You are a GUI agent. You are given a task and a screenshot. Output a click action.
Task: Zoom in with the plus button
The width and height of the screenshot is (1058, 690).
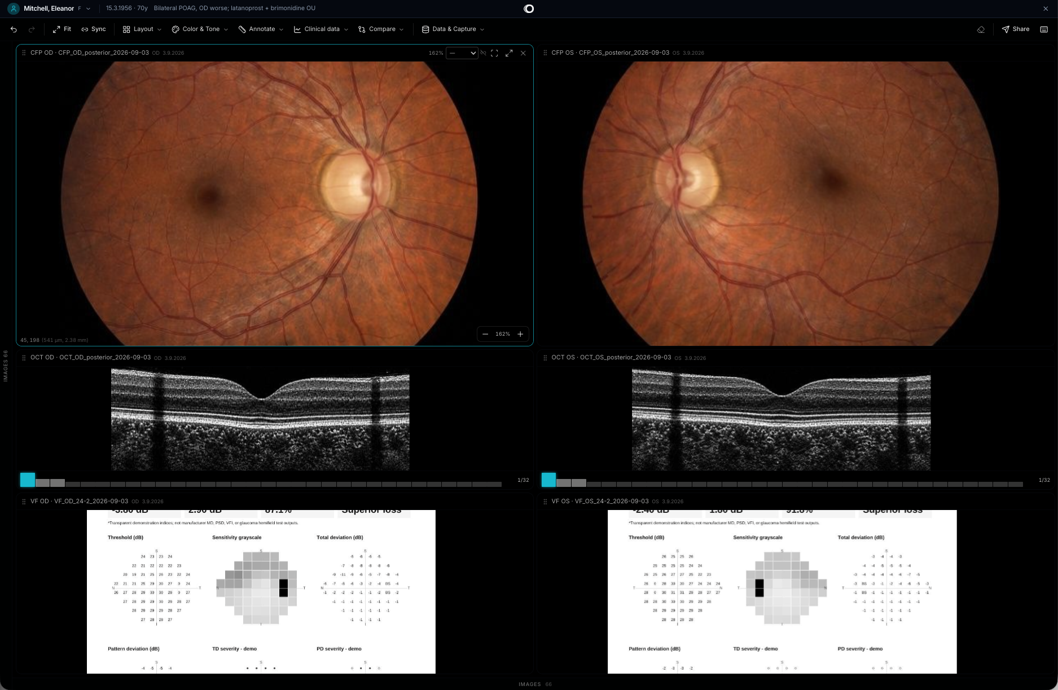pos(520,334)
